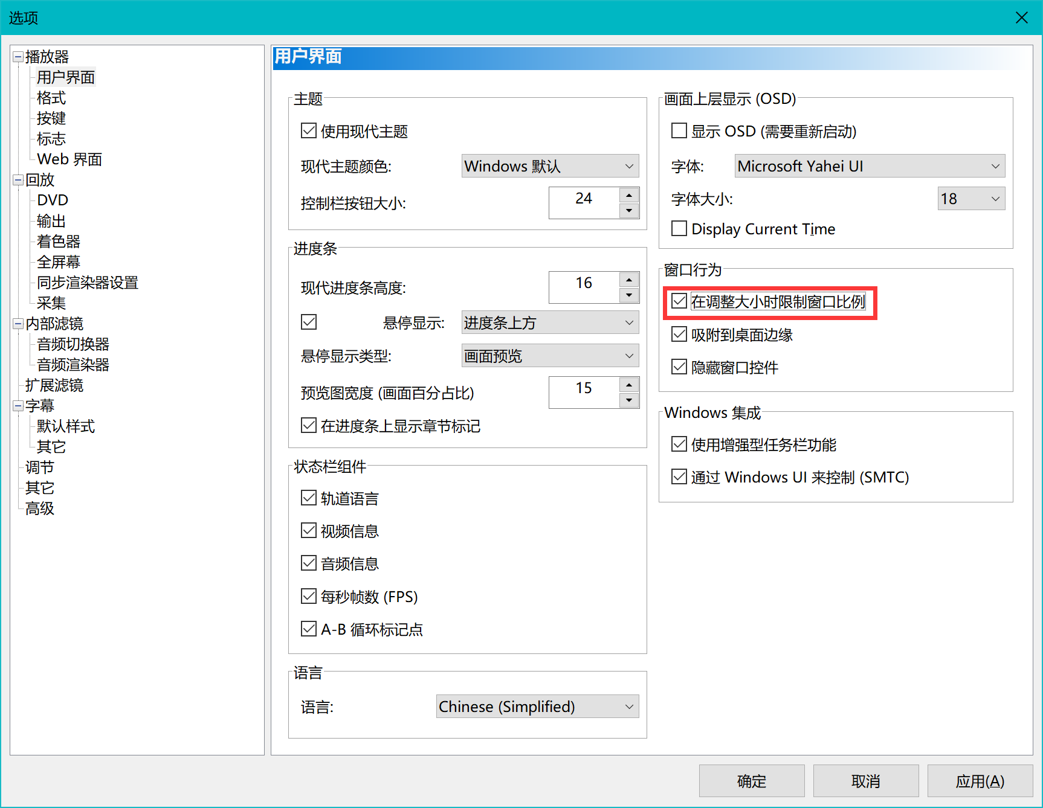Open the 语言 dropdown
Screen dimensions: 1043x808
point(538,707)
